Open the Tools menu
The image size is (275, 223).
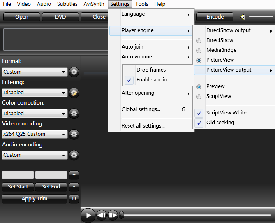point(142,4)
